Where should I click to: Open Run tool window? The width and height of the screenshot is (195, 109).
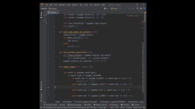pyautogui.click(x=62, y=105)
